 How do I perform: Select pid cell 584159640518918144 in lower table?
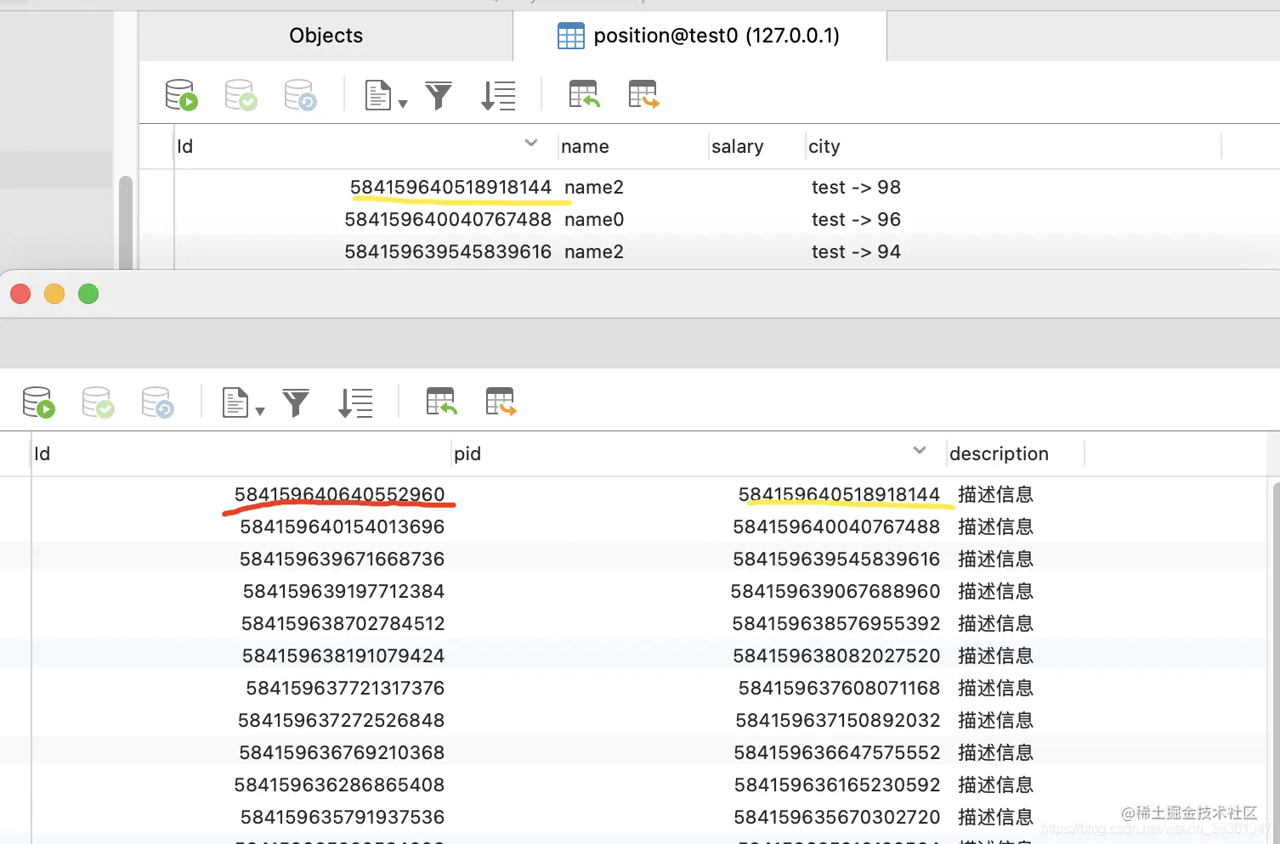[839, 495]
